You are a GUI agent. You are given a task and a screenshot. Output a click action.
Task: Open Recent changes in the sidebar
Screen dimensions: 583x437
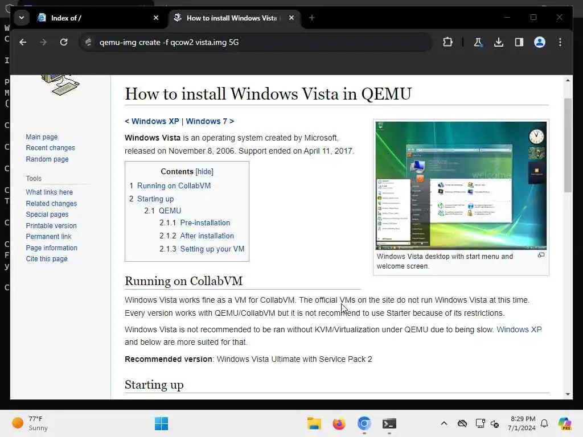[50, 147]
